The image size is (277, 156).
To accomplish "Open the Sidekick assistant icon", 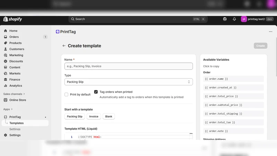I will click(x=225, y=19).
